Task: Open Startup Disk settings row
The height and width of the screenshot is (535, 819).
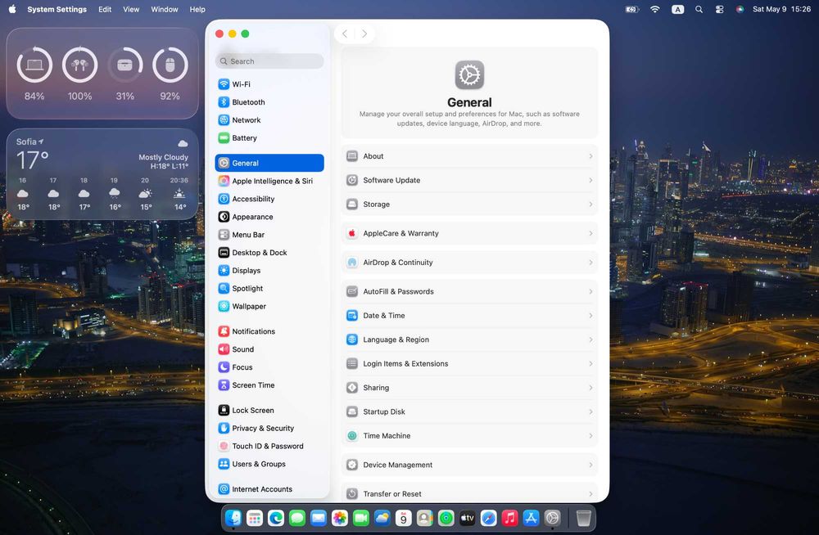Action: tap(469, 411)
